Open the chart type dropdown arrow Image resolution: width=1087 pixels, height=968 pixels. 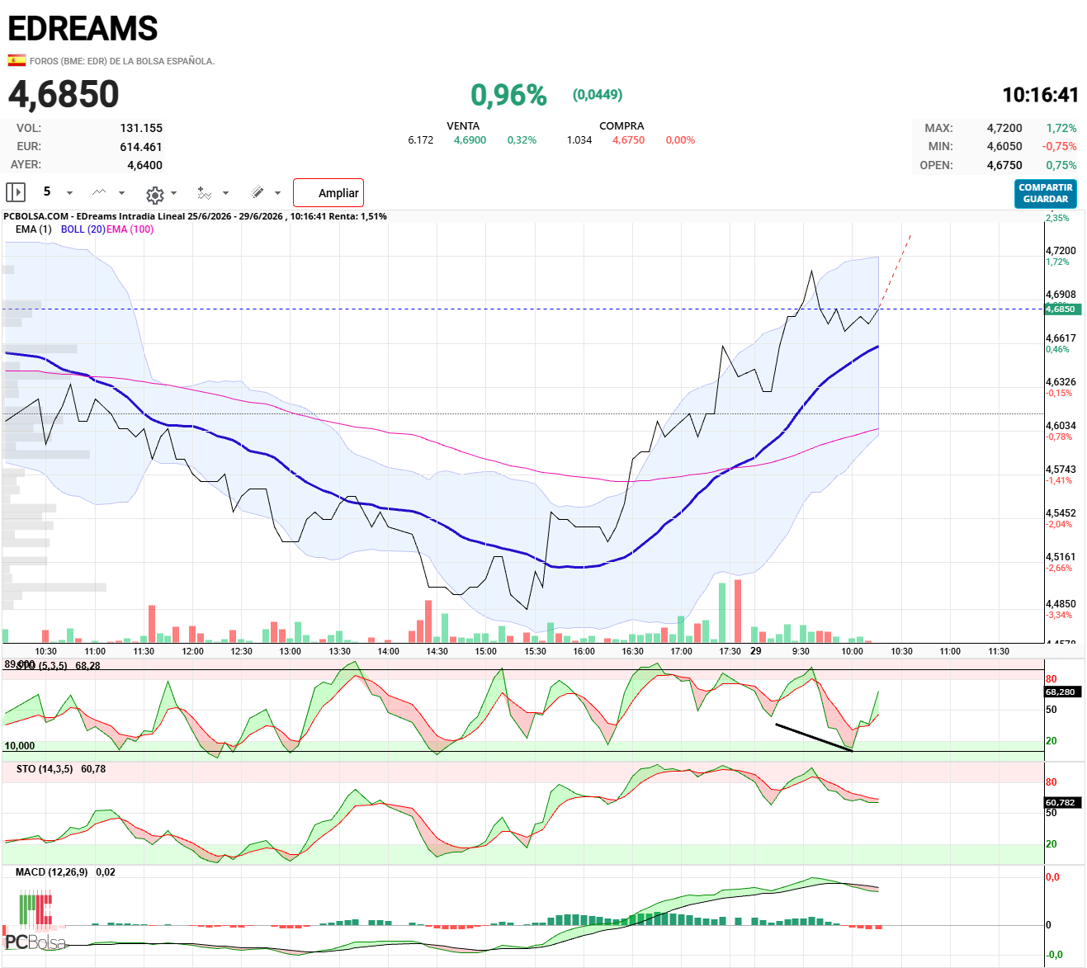(121, 193)
